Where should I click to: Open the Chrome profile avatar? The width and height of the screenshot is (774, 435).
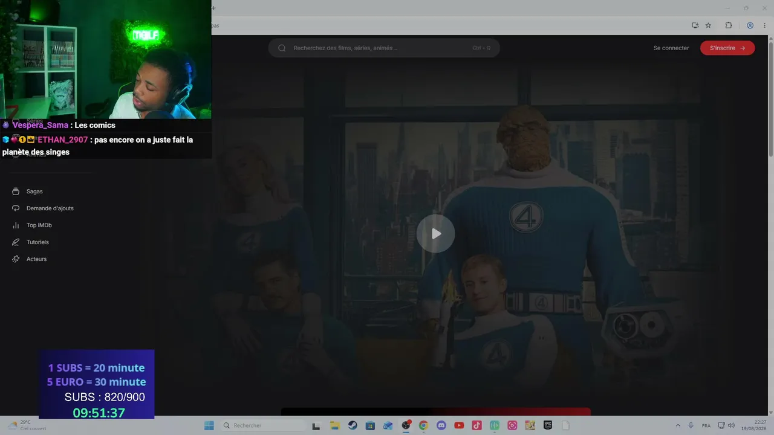(750, 25)
